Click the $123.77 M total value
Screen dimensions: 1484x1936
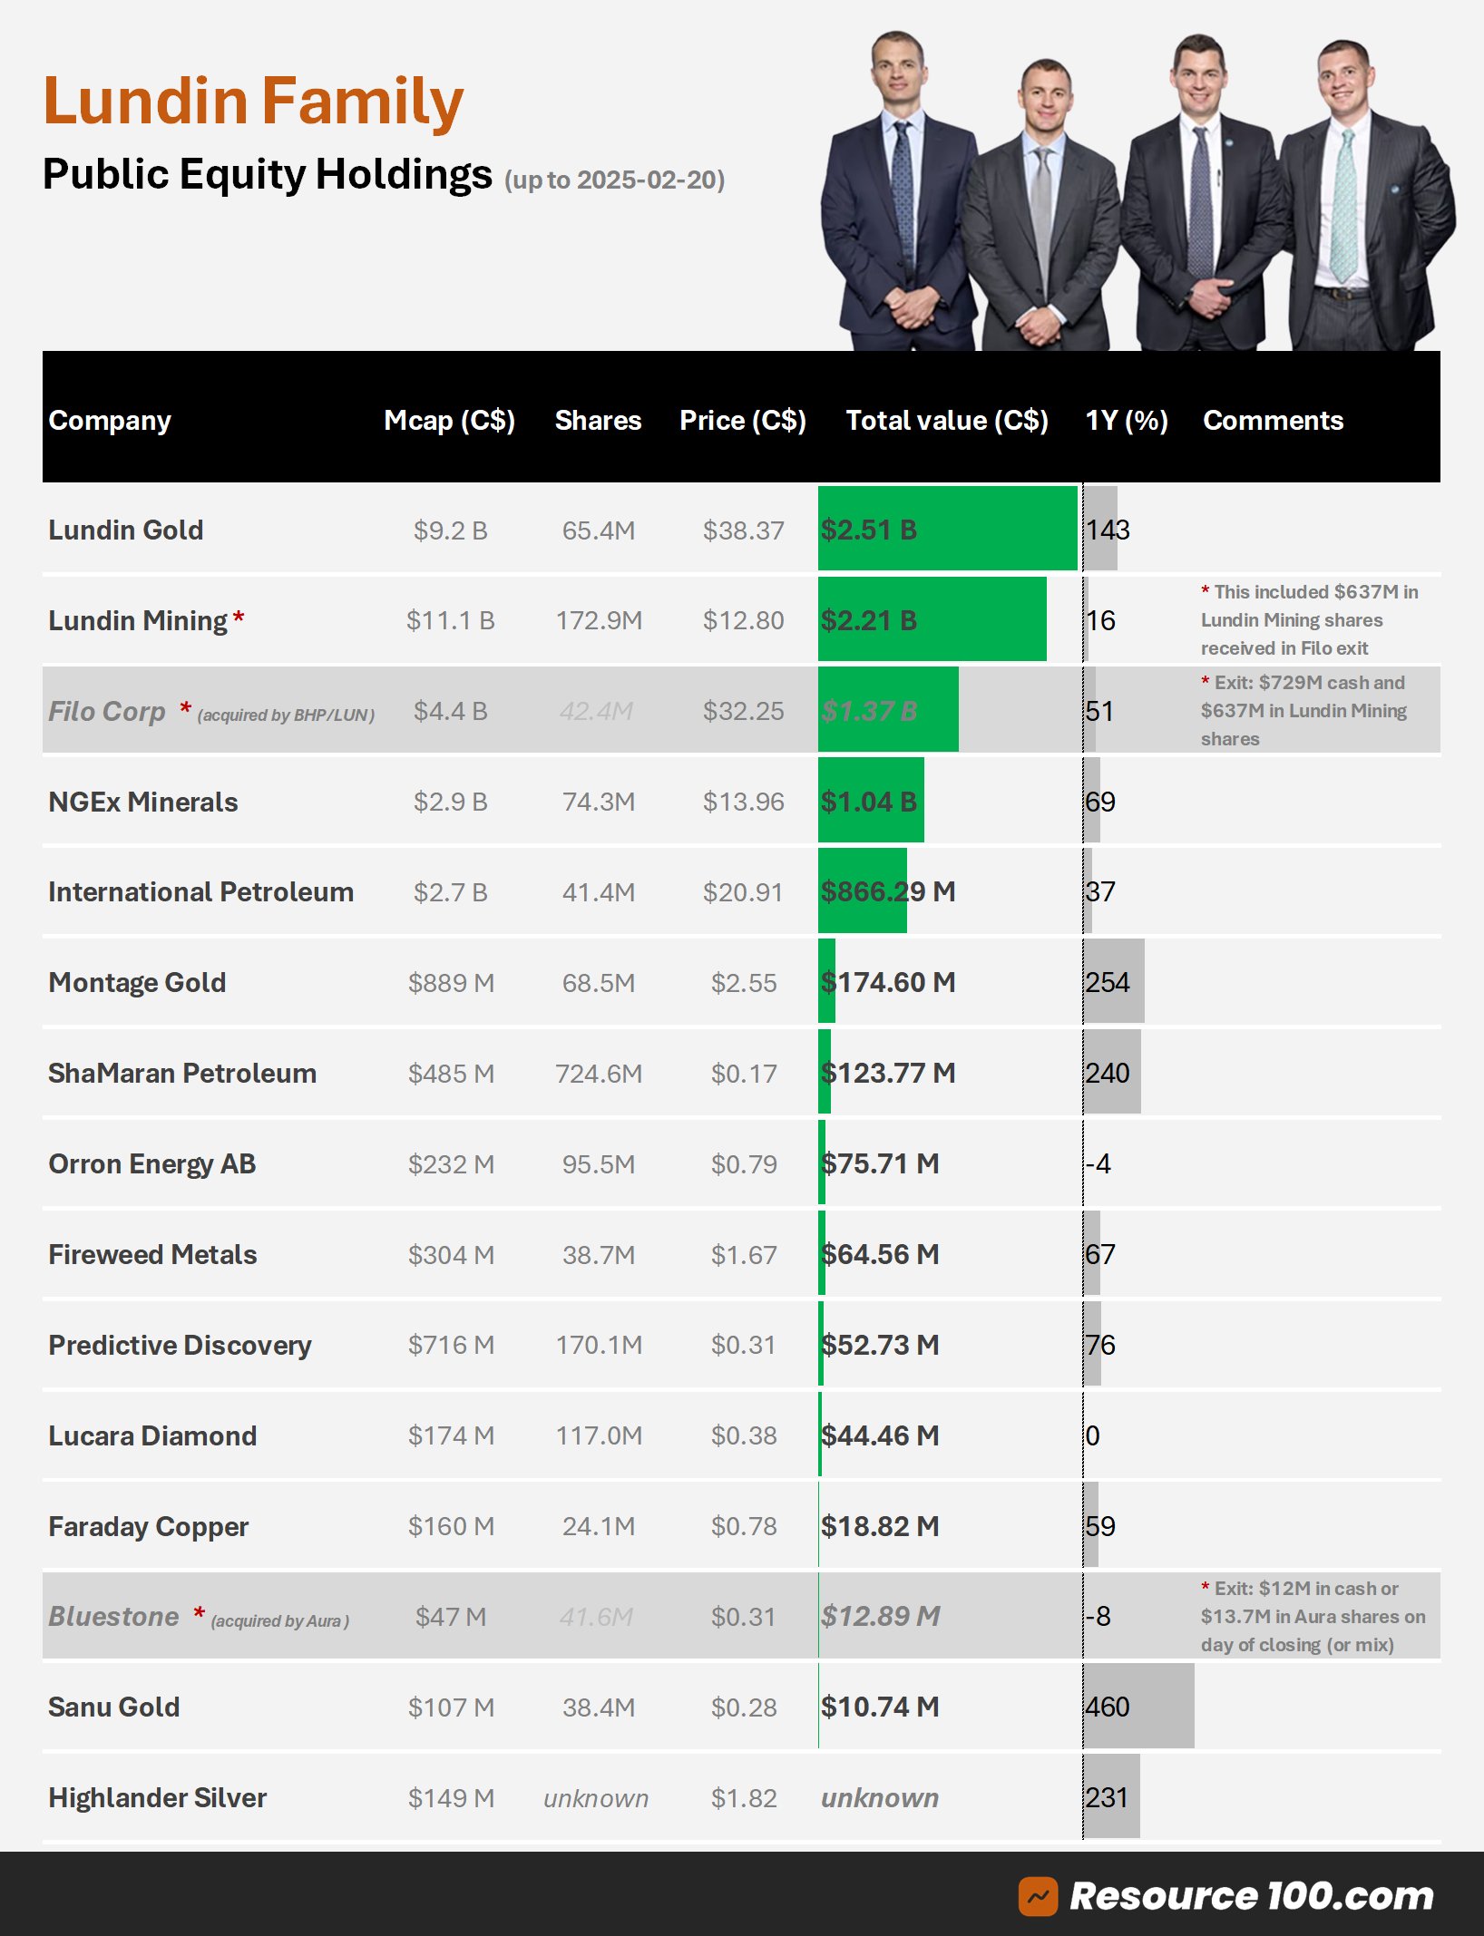pos(888,1074)
